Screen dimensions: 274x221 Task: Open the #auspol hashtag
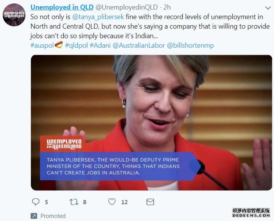(42, 45)
